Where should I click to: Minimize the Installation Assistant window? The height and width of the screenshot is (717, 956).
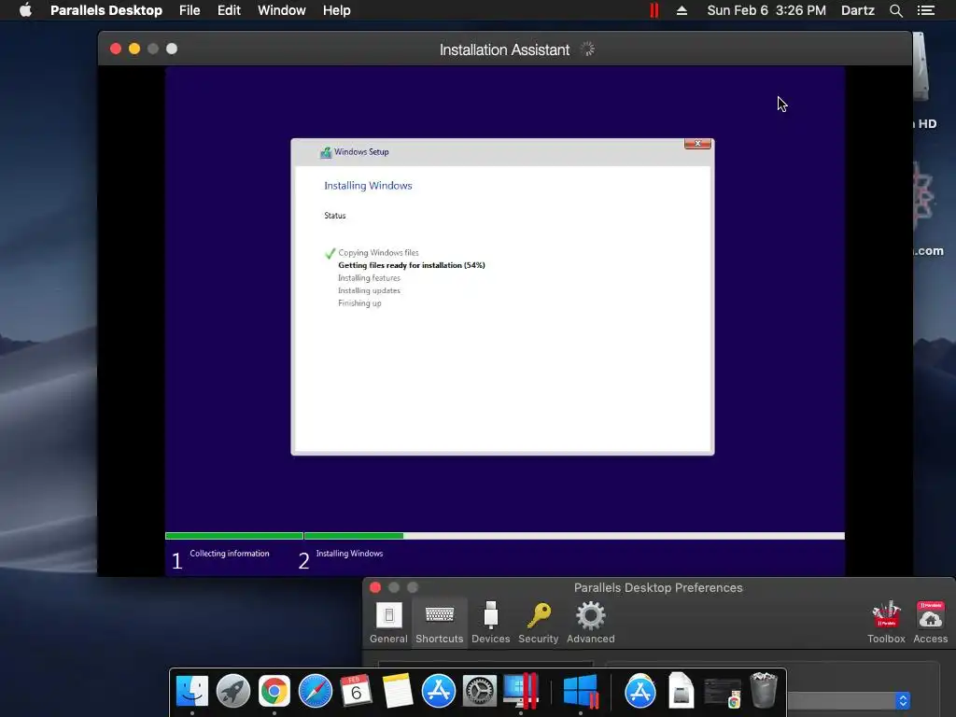point(134,49)
